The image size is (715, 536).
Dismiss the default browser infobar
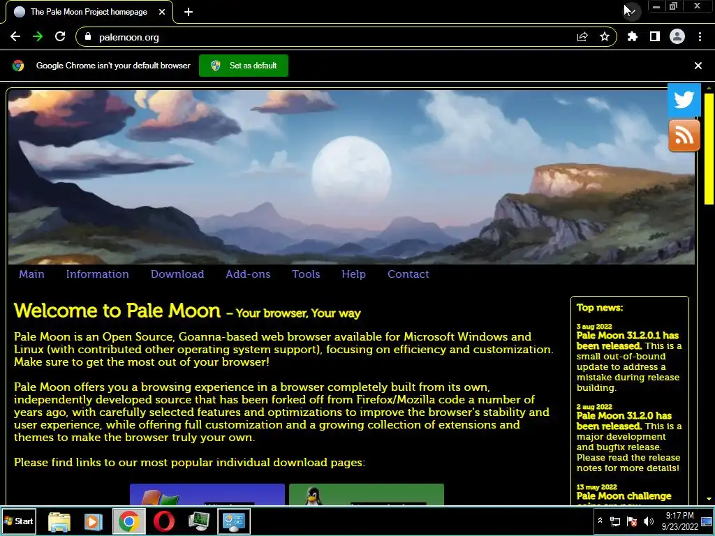[698, 66]
